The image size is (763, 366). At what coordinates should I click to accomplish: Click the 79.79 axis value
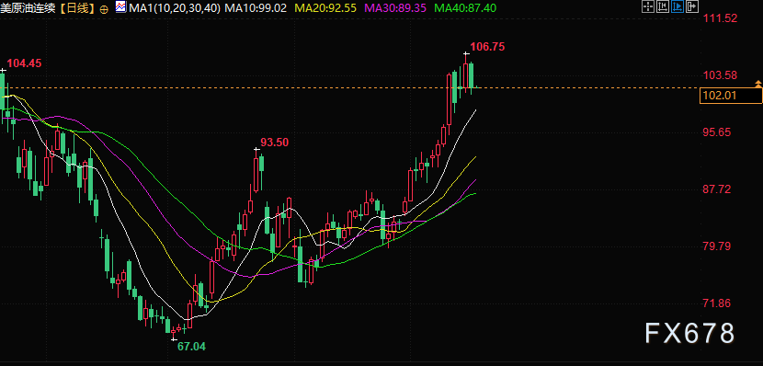pos(718,246)
